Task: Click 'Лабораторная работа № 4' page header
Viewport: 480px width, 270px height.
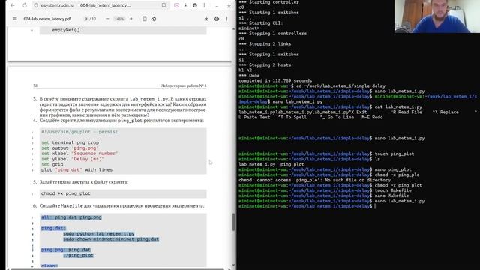Action: [184, 85]
